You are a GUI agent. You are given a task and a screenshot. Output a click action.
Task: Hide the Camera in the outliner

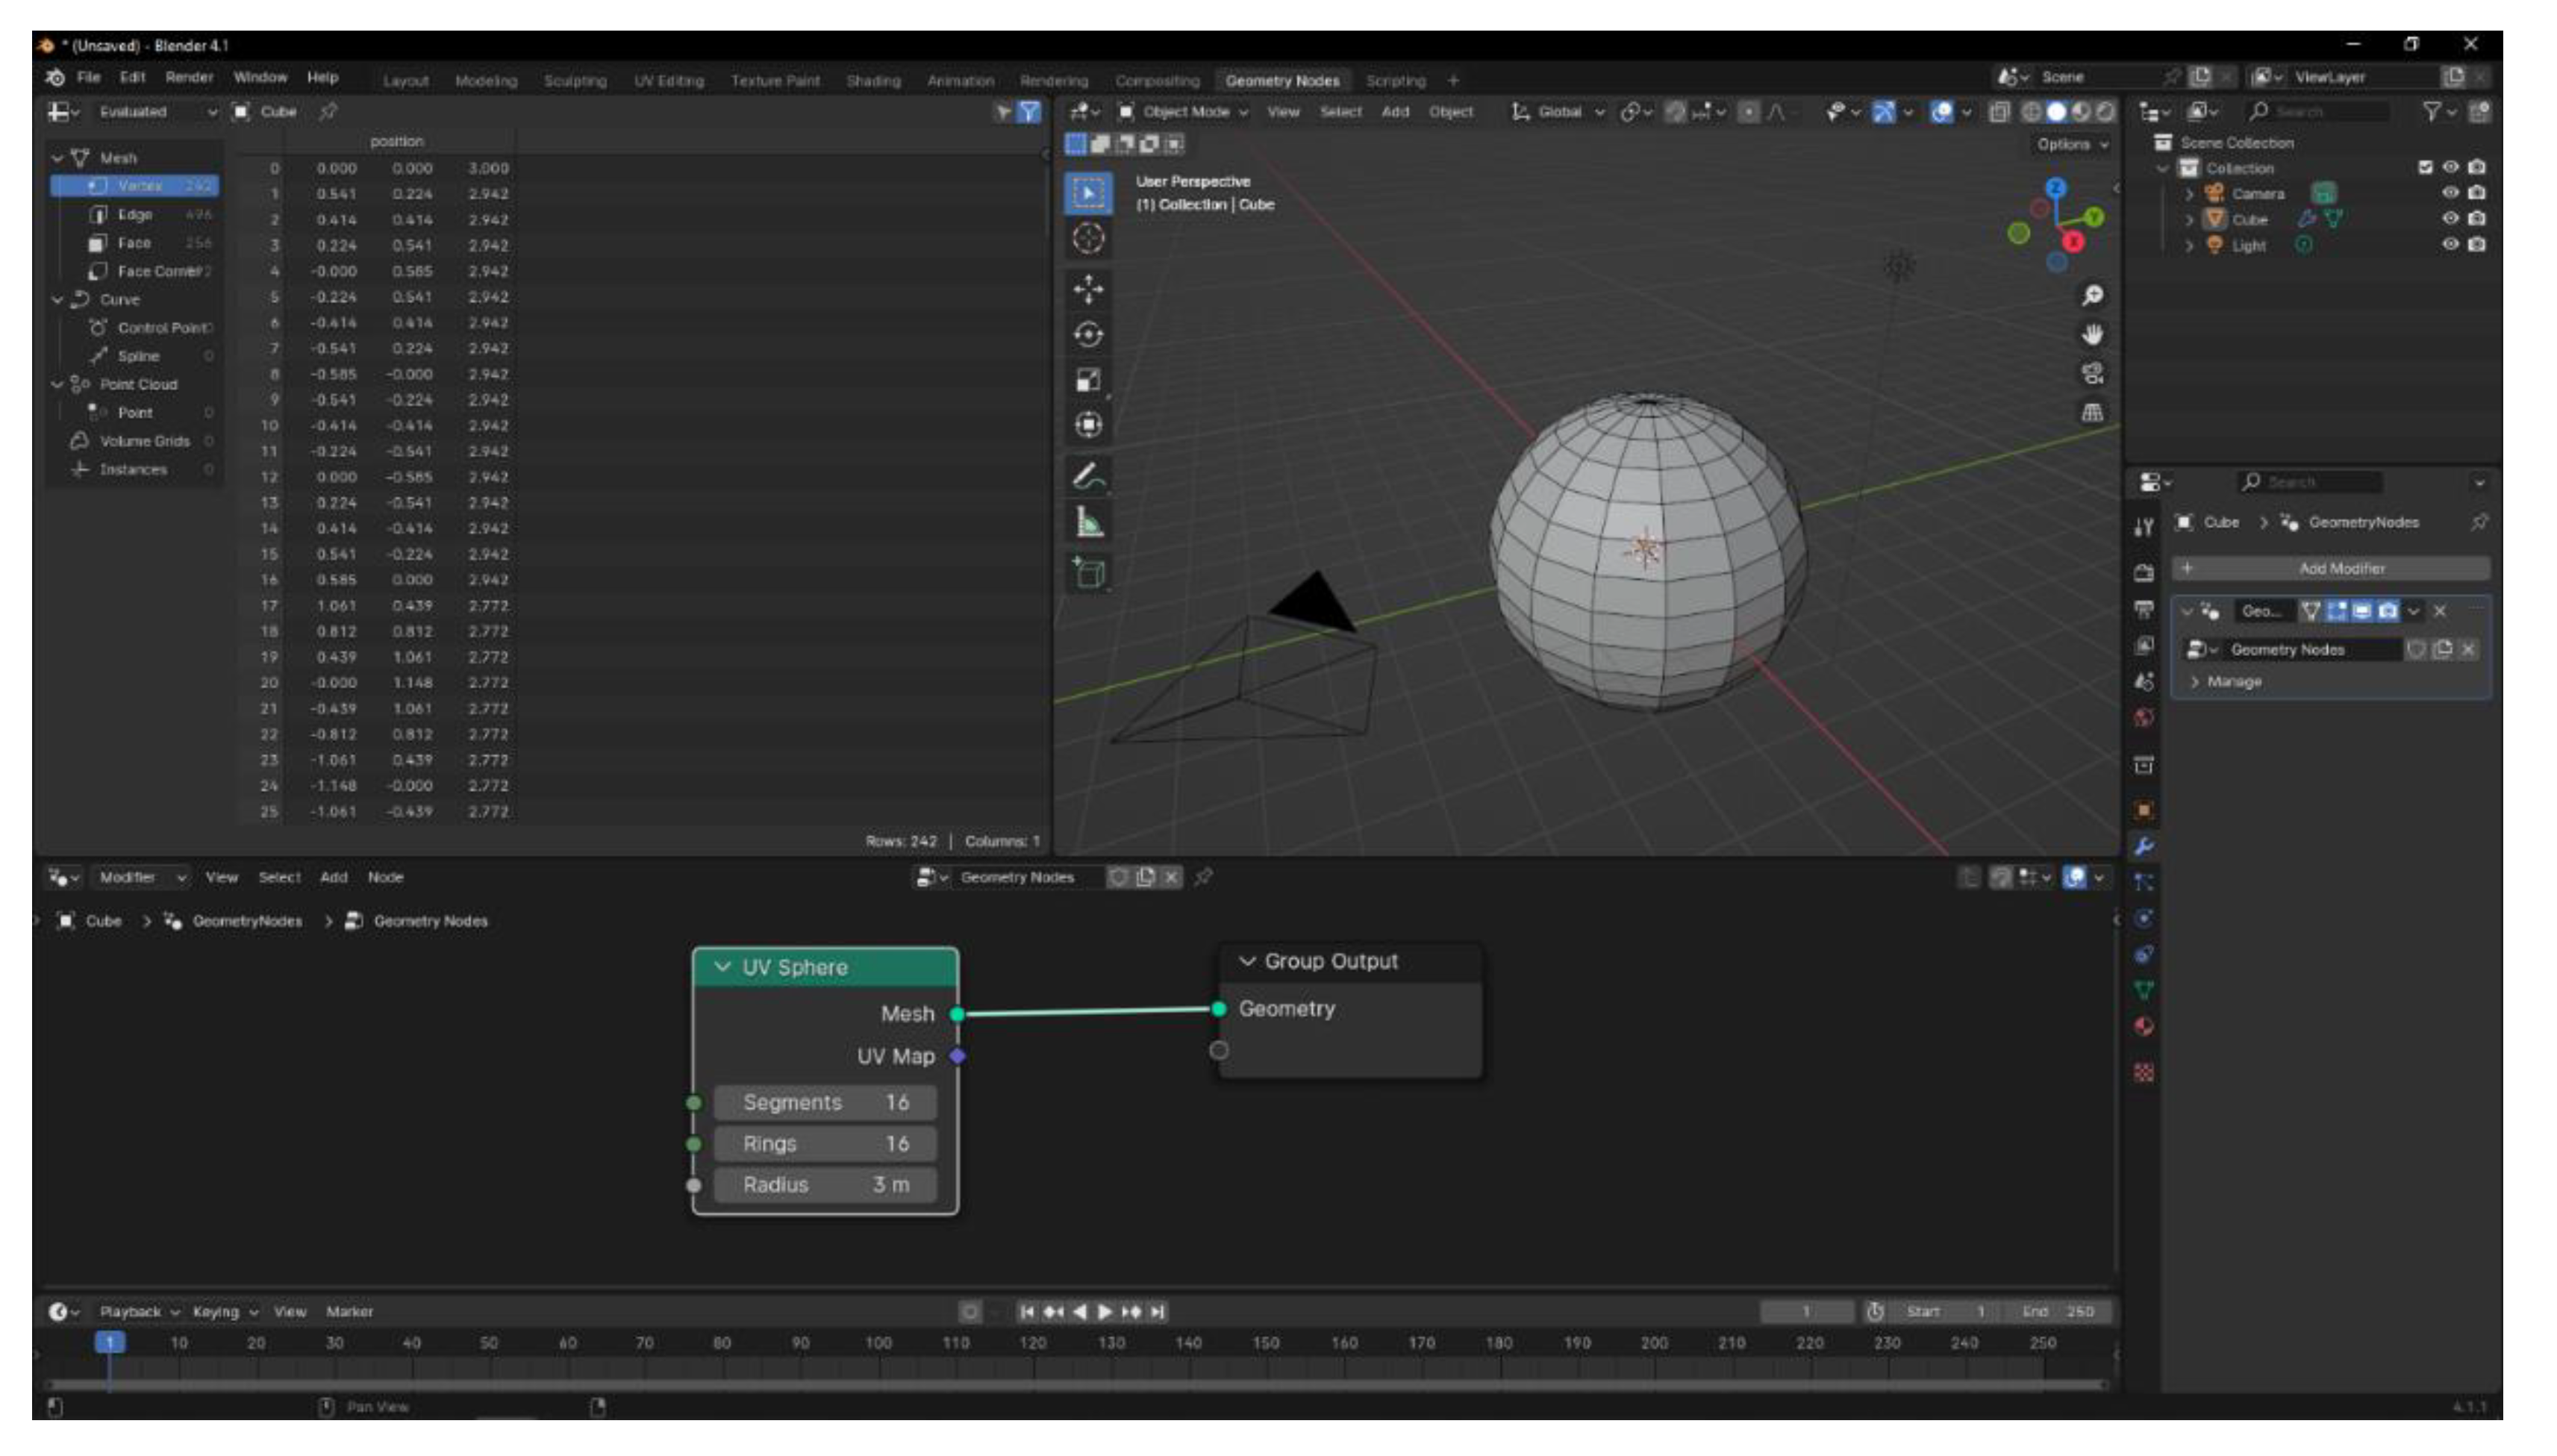(2450, 193)
